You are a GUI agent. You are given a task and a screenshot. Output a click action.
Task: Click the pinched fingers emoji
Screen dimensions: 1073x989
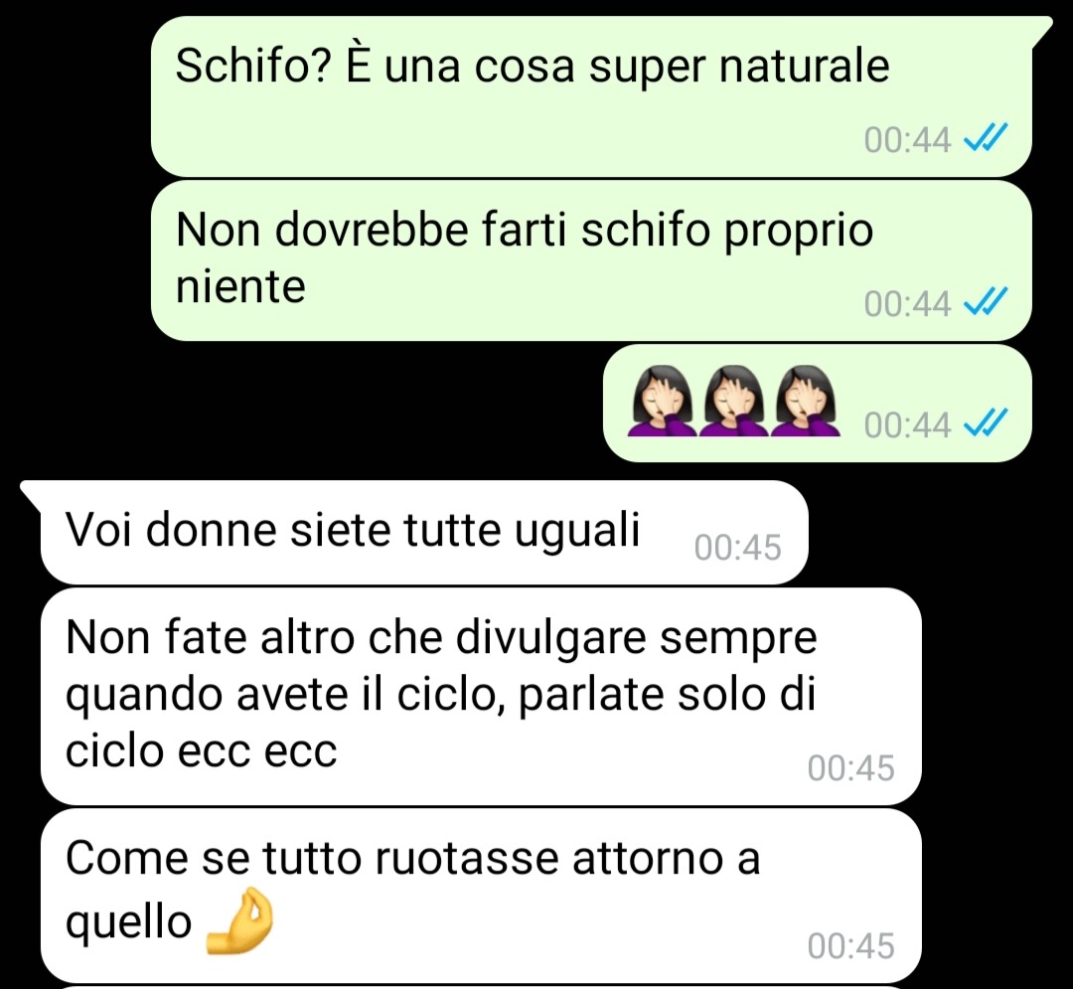240,920
